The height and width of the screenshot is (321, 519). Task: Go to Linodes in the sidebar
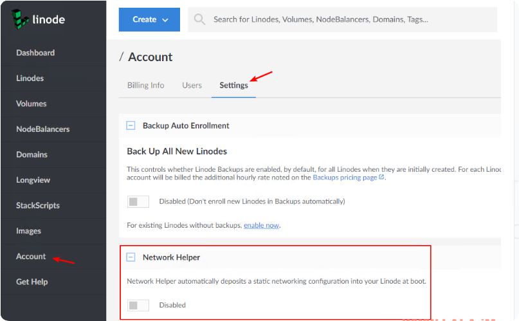click(x=30, y=78)
